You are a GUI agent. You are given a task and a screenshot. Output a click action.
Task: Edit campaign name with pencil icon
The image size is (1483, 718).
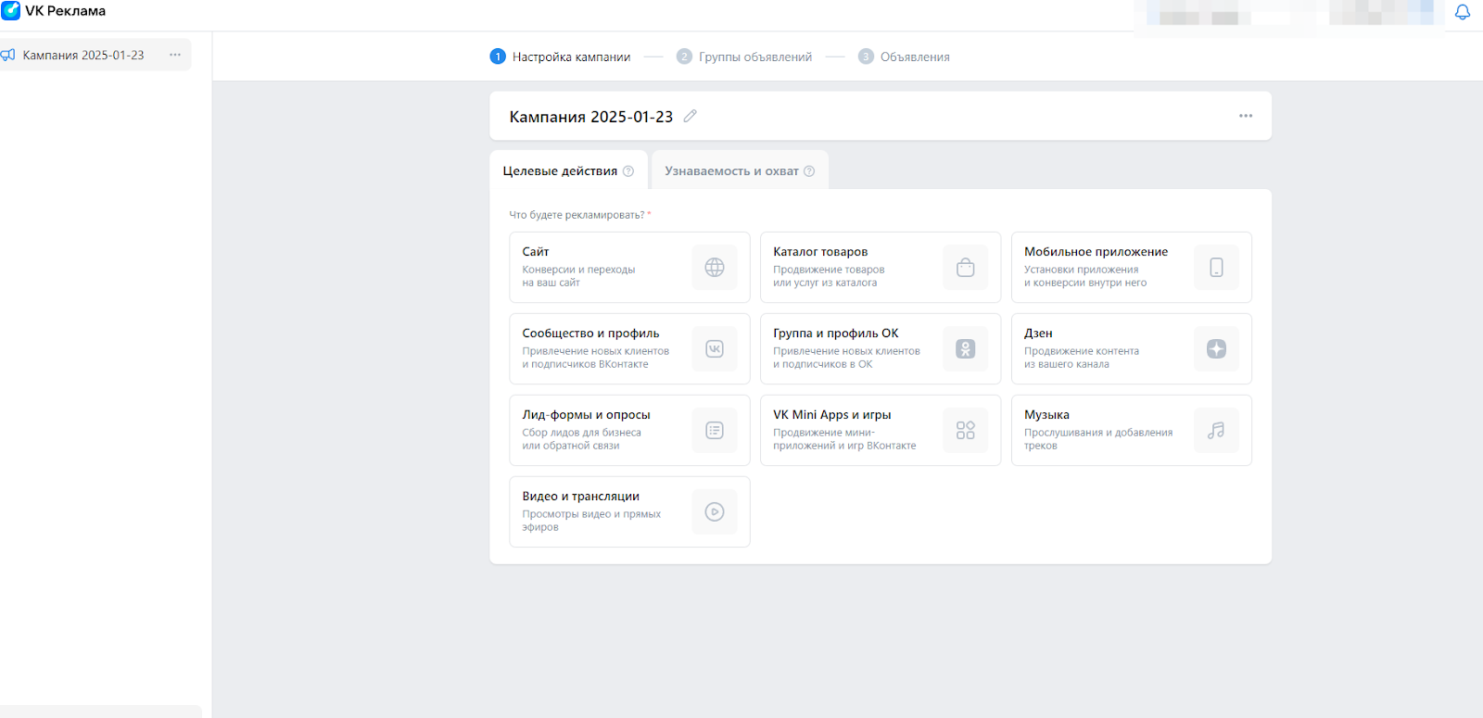(x=690, y=116)
